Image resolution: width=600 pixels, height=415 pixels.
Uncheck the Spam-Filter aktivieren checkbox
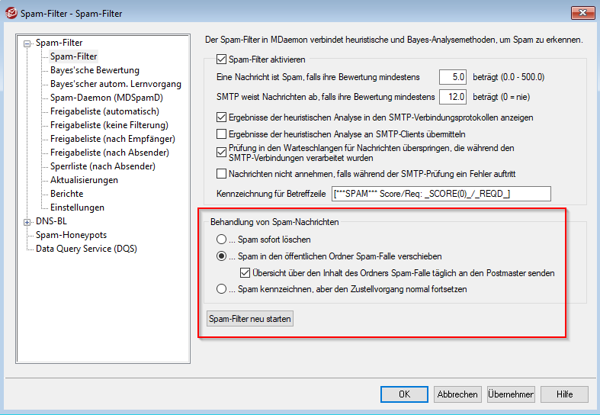tap(222, 60)
